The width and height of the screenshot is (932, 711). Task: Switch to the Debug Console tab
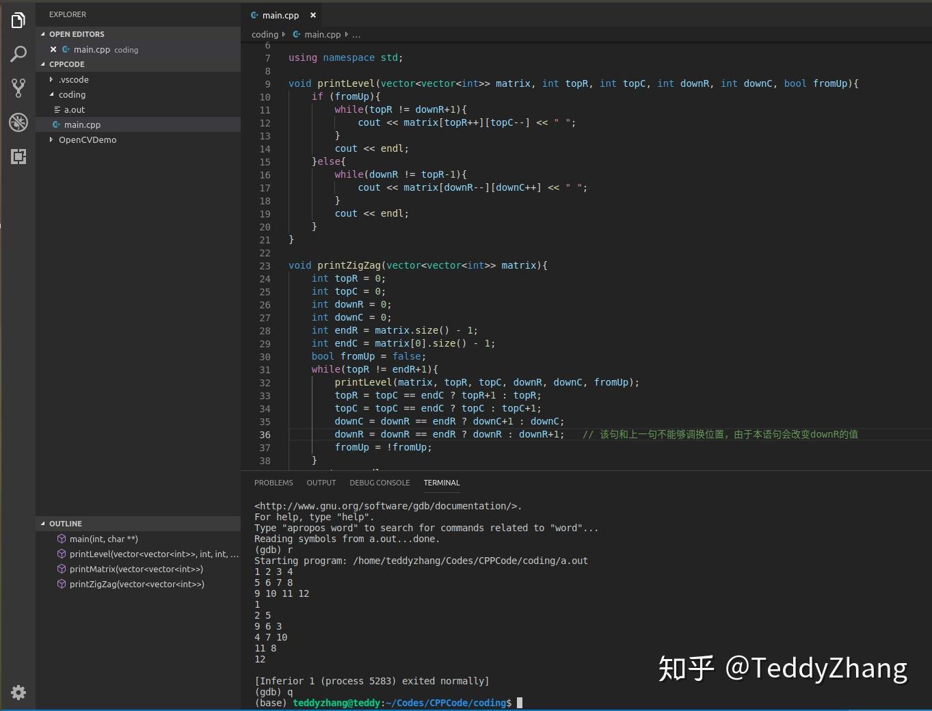click(380, 483)
